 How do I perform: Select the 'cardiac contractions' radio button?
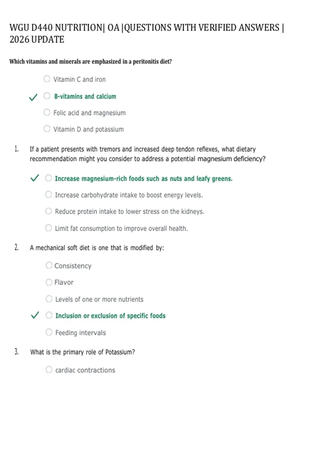[49, 370]
